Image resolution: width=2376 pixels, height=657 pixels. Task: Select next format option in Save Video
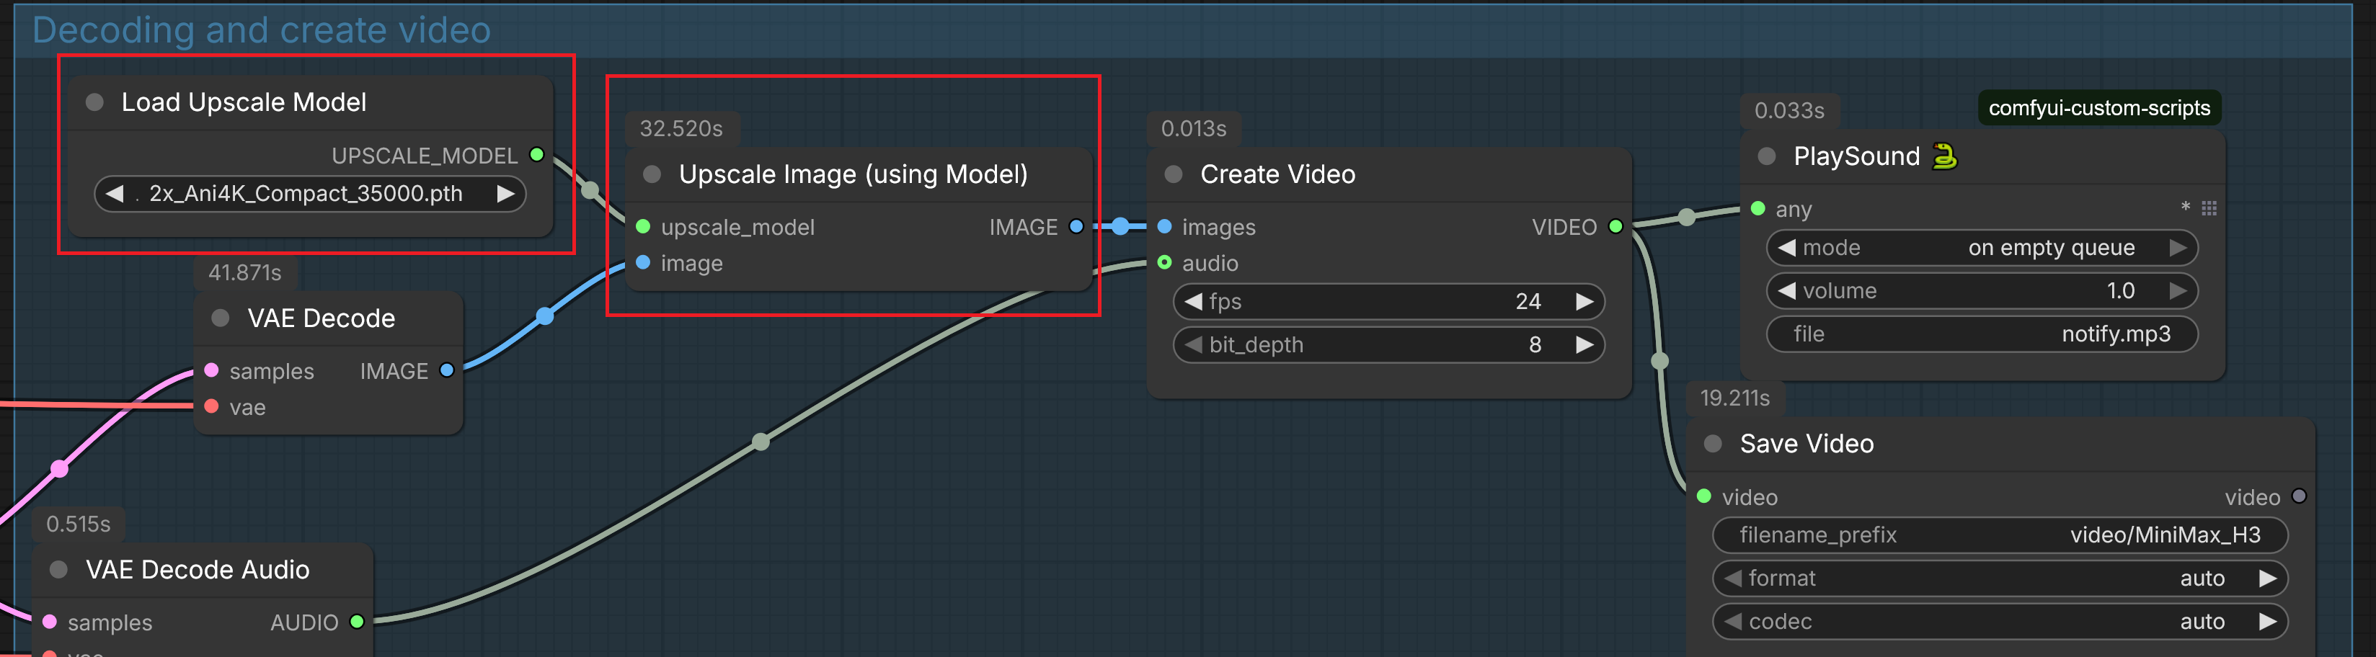[x=2267, y=578]
